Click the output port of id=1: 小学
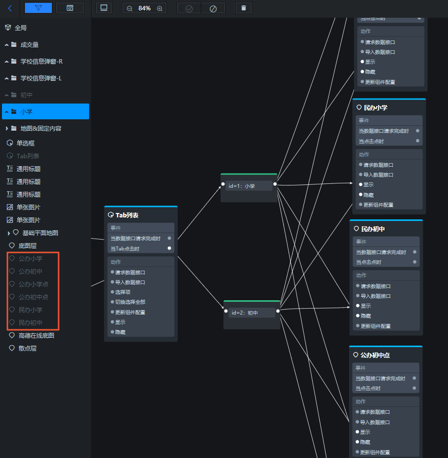 click(x=275, y=184)
